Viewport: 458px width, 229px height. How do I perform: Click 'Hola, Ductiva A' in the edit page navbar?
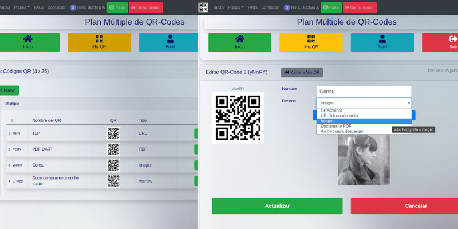point(305,7)
